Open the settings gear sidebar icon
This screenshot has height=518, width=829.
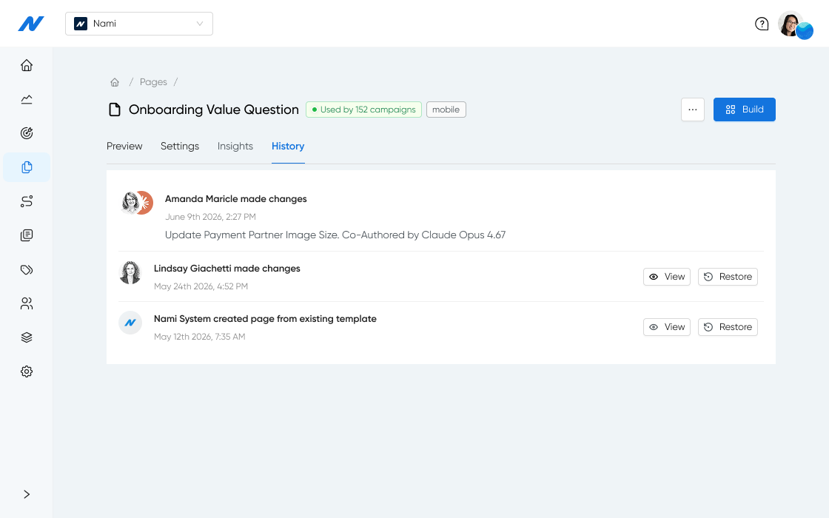[27, 371]
